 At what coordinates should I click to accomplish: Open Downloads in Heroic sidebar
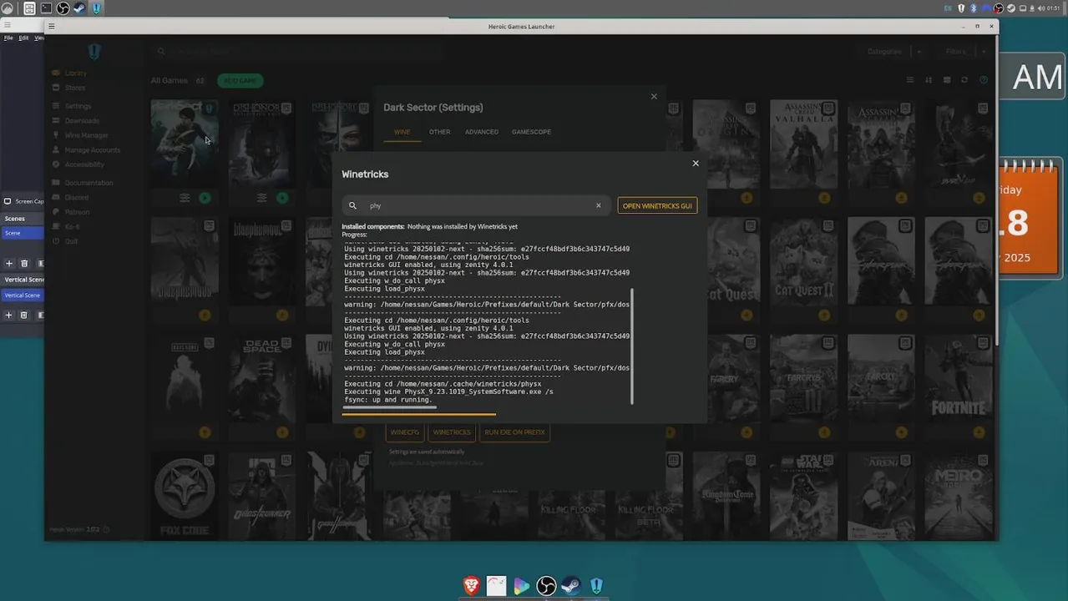(82, 121)
